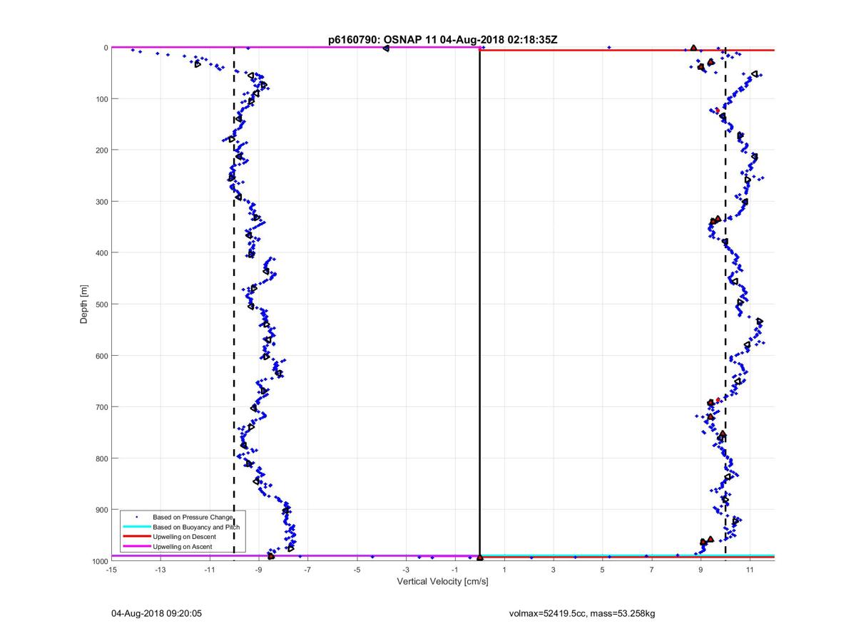The width and height of the screenshot is (856, 631).
Task: Click the y-axis tick label "500"
Action: [101, 304]
